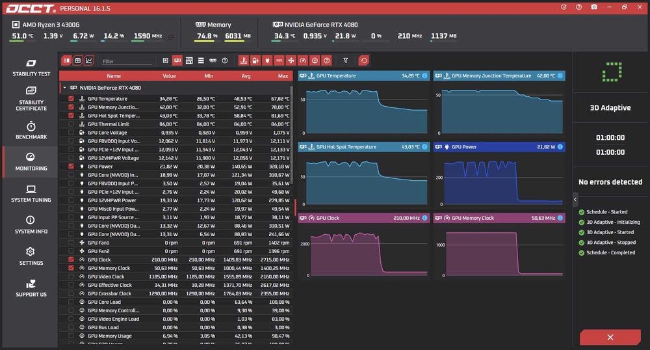Image resolution: width=650 pixels, height=350 pixels.
Task: Click the screenshot camera icon in title bar
Action: point(594,7)
